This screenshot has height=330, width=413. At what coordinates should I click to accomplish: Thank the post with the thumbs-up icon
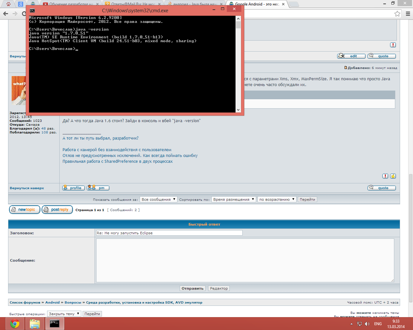(393, 176)
